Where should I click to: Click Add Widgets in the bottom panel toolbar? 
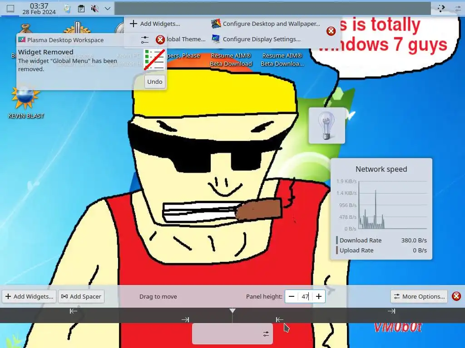click(29, 296)
